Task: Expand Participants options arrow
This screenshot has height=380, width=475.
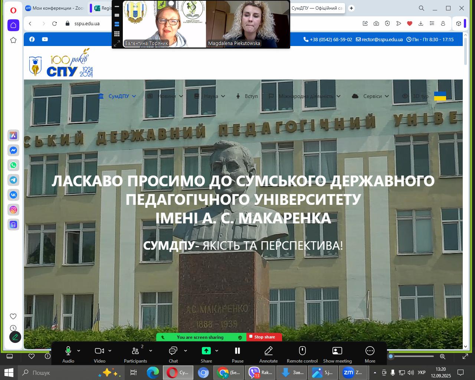Action: (151, 351)
